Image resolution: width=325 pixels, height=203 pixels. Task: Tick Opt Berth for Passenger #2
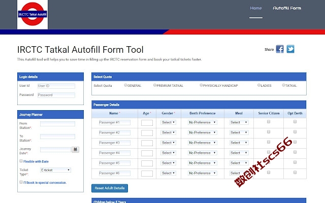pos(295,132)
